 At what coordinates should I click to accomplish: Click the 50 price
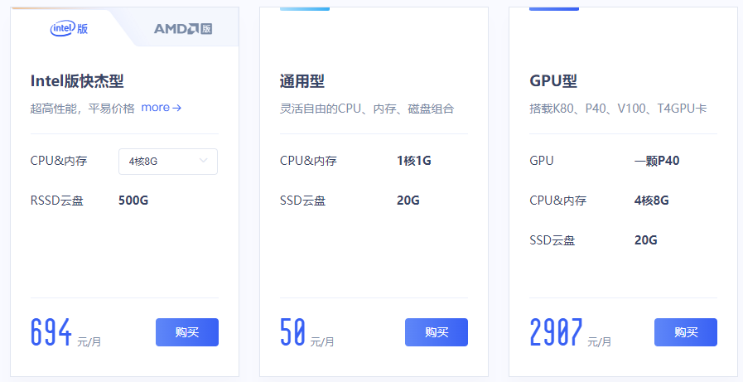click(x=292, y=331)
